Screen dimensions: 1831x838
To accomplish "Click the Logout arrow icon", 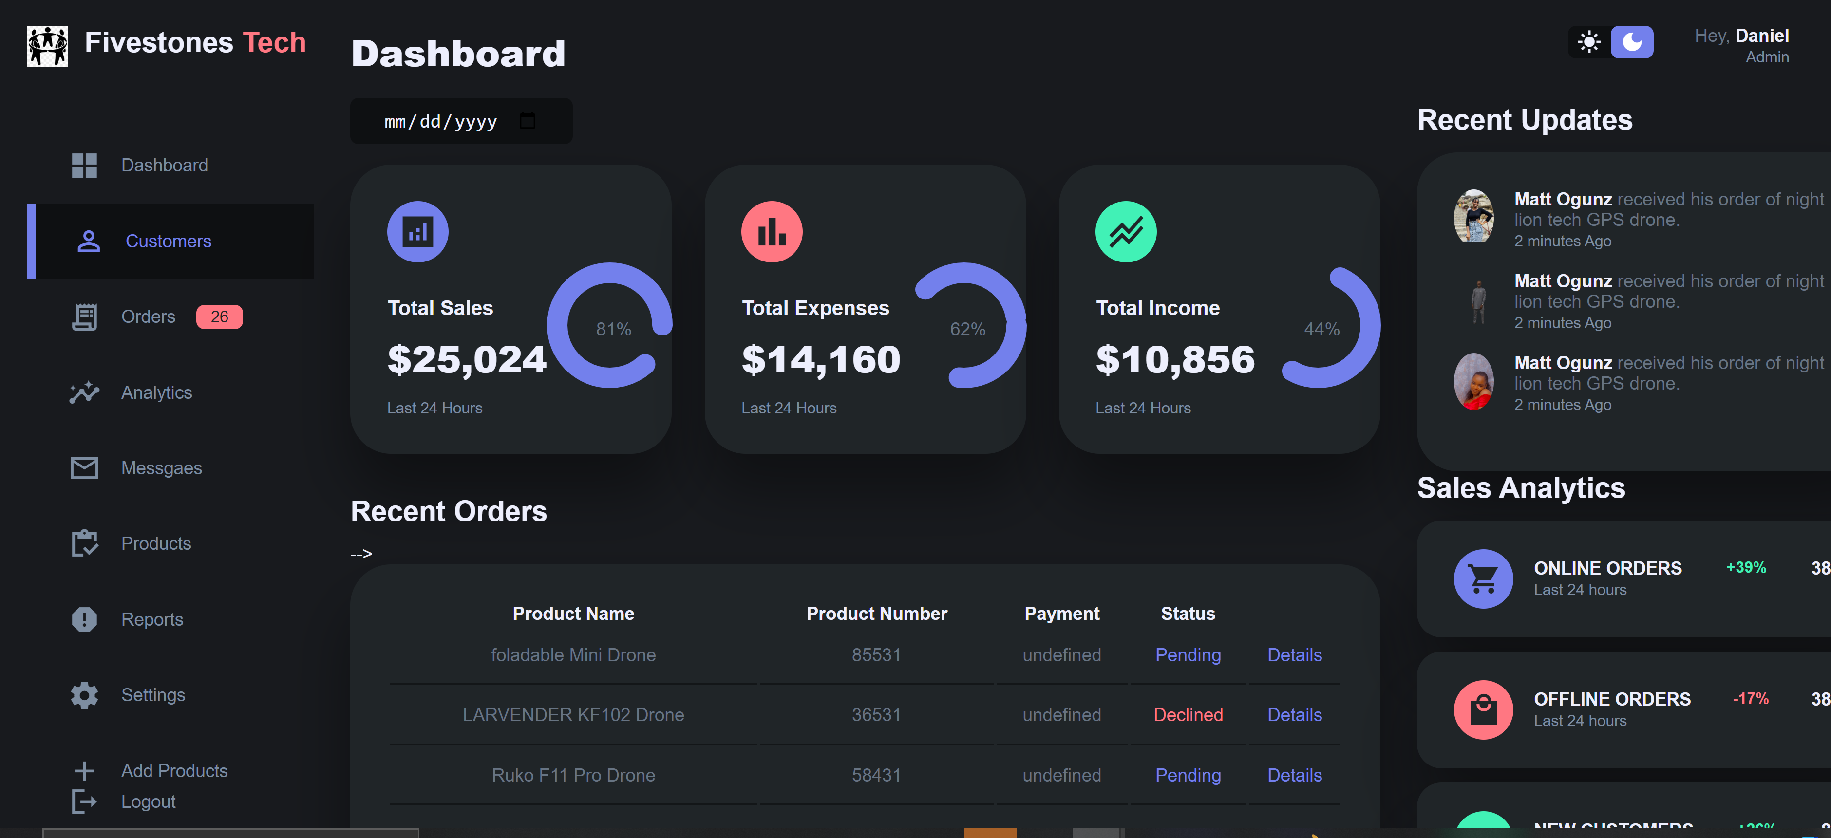I will pyautogui.click(x=84, y=801).
